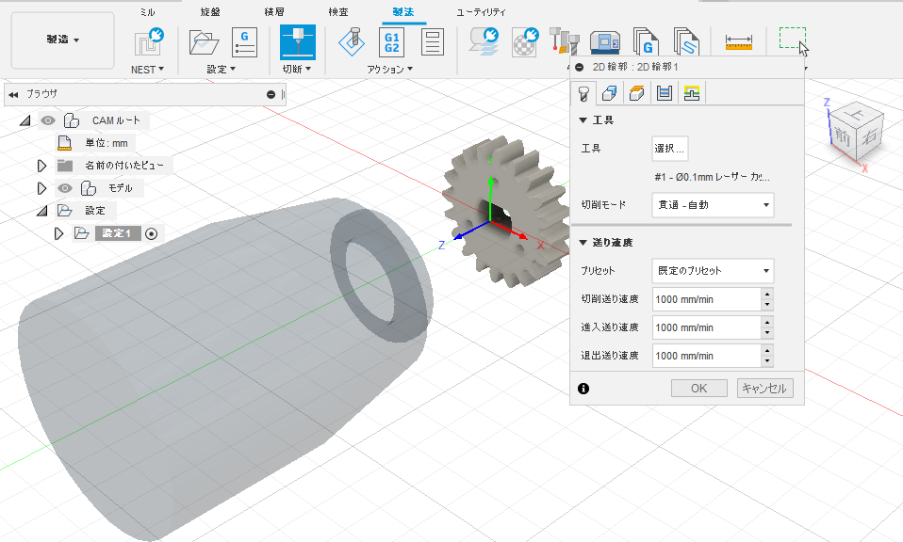Viewport: 903px width, 542px height.
Task: Click the NC program G document icon
Action: click(244, 42)
